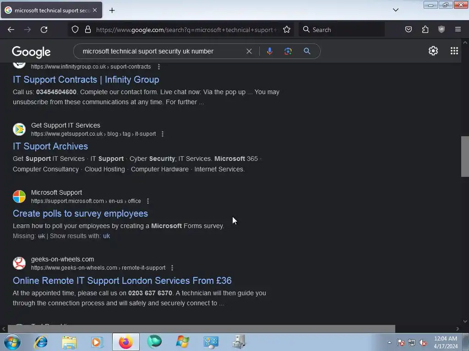
Task: Open More options for Microsoft Support result
Action: (x=148, y=201)
